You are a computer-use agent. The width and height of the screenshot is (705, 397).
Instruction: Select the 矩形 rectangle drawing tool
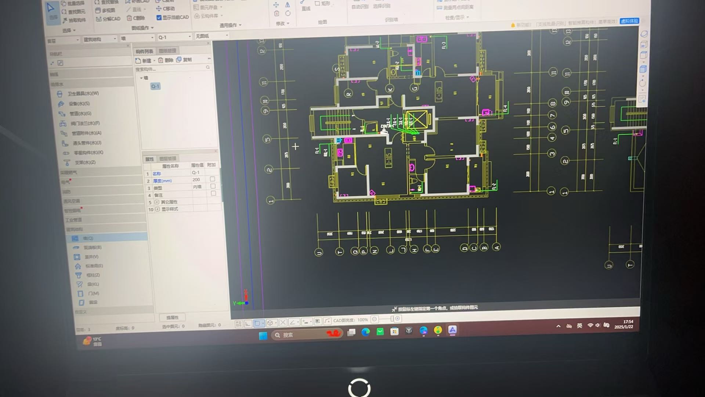[323, 4]
